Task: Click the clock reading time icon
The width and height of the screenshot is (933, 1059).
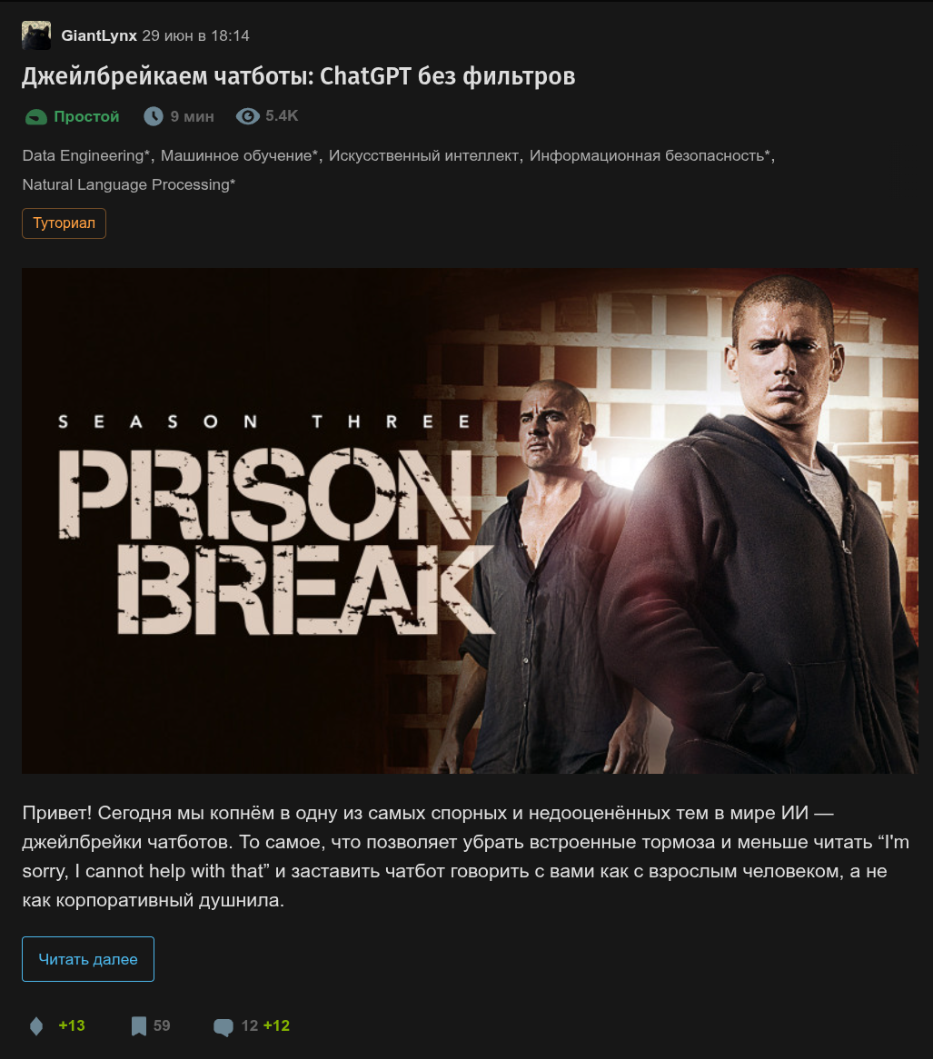Action: tap(154, 116)
